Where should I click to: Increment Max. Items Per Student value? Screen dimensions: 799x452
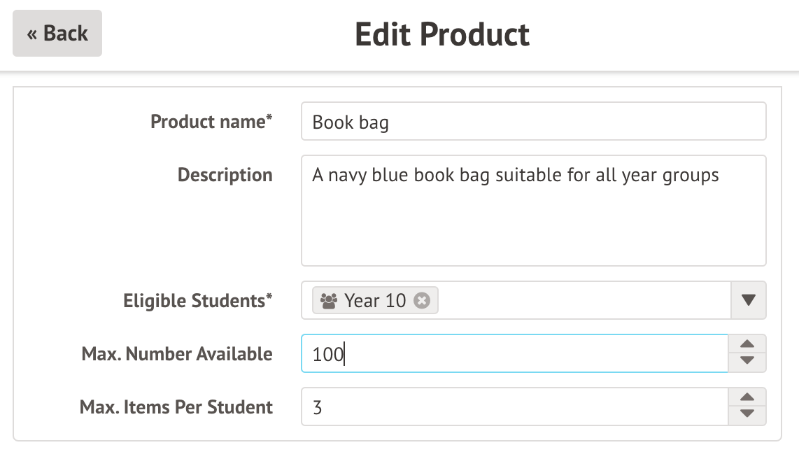point(747,397)
